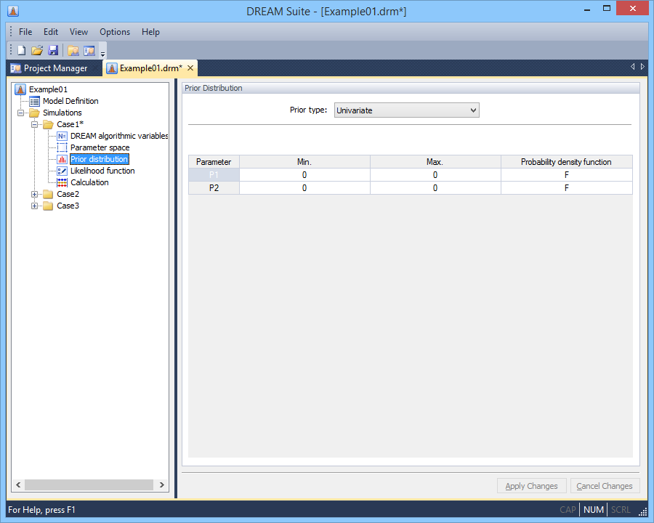Click the Case3 folder icon
The image size is (654, 523).
[49, 206]
